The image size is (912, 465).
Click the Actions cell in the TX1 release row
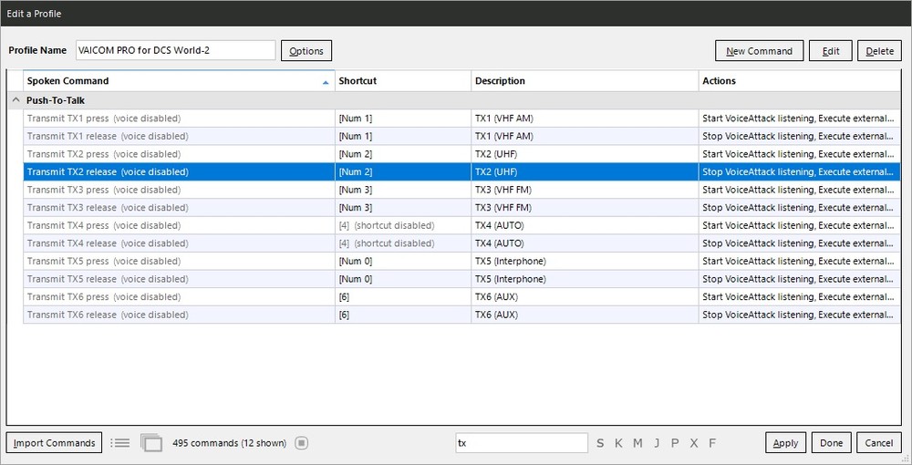(x=798, y=136)
